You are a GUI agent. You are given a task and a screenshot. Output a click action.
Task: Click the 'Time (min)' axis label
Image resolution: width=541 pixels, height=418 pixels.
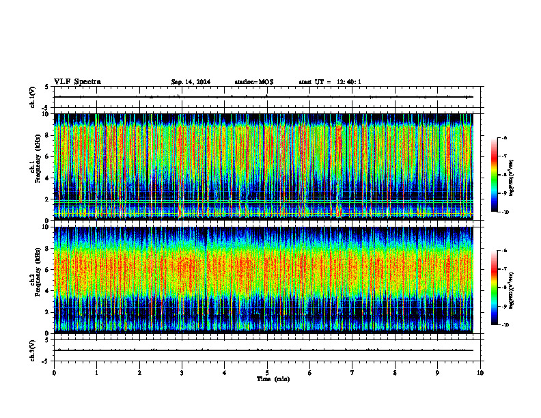coord(273,379)
